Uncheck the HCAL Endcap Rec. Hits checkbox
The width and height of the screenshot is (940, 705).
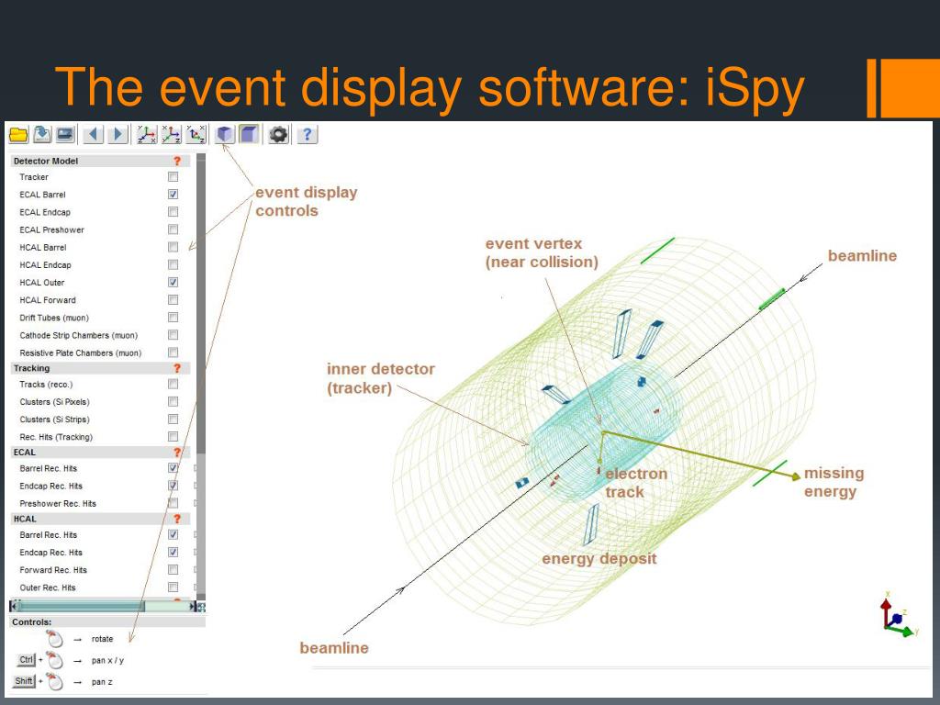click(173, 552)
